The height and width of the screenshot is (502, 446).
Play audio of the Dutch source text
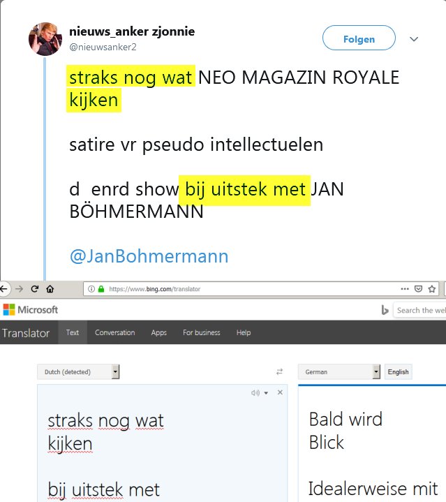[x=255, y=392]
